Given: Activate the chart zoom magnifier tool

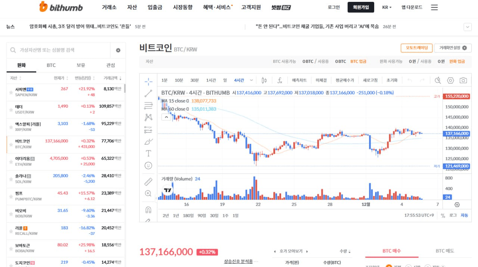Looking at the screenshot, I should point(148,194).
